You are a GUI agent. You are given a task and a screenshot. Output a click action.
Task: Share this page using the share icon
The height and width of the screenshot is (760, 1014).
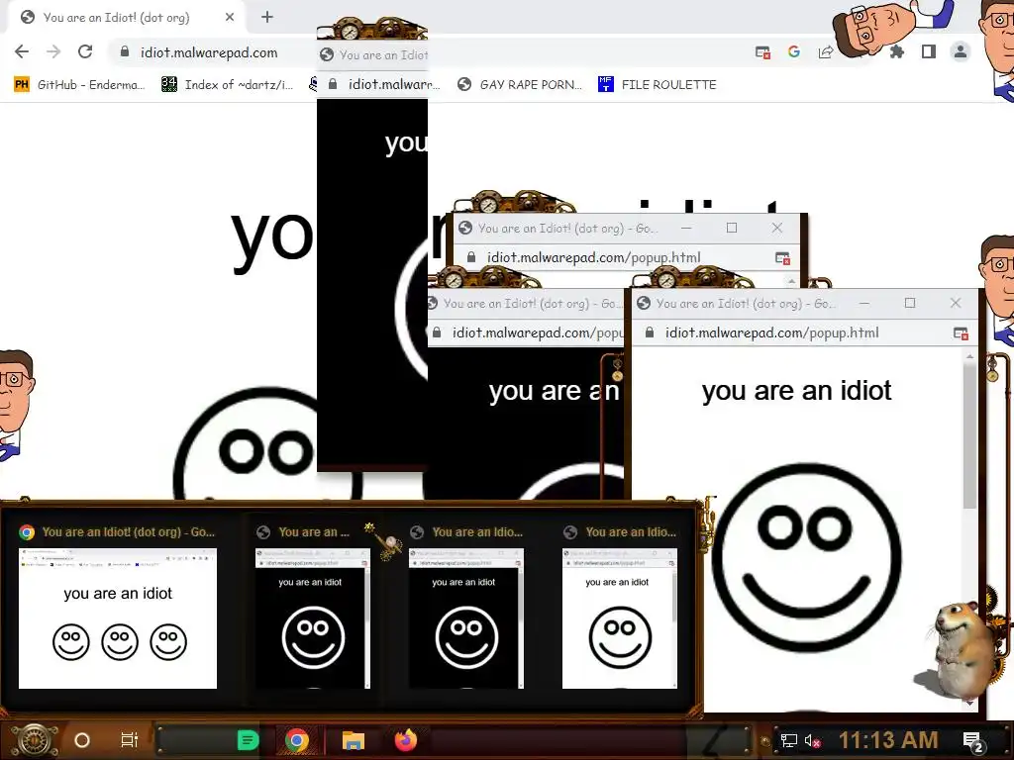826,52
